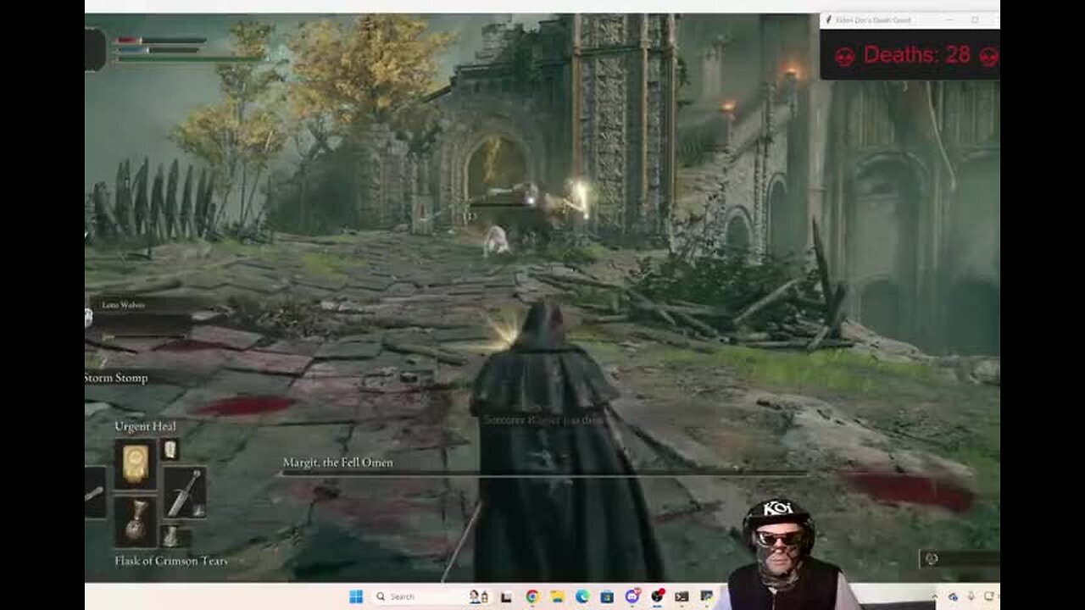Screen dimensions: 1085x610
Task: Click the small next-spell icon beside Urgent Heal
Action: pyautogui.click(x=170, y=449)
